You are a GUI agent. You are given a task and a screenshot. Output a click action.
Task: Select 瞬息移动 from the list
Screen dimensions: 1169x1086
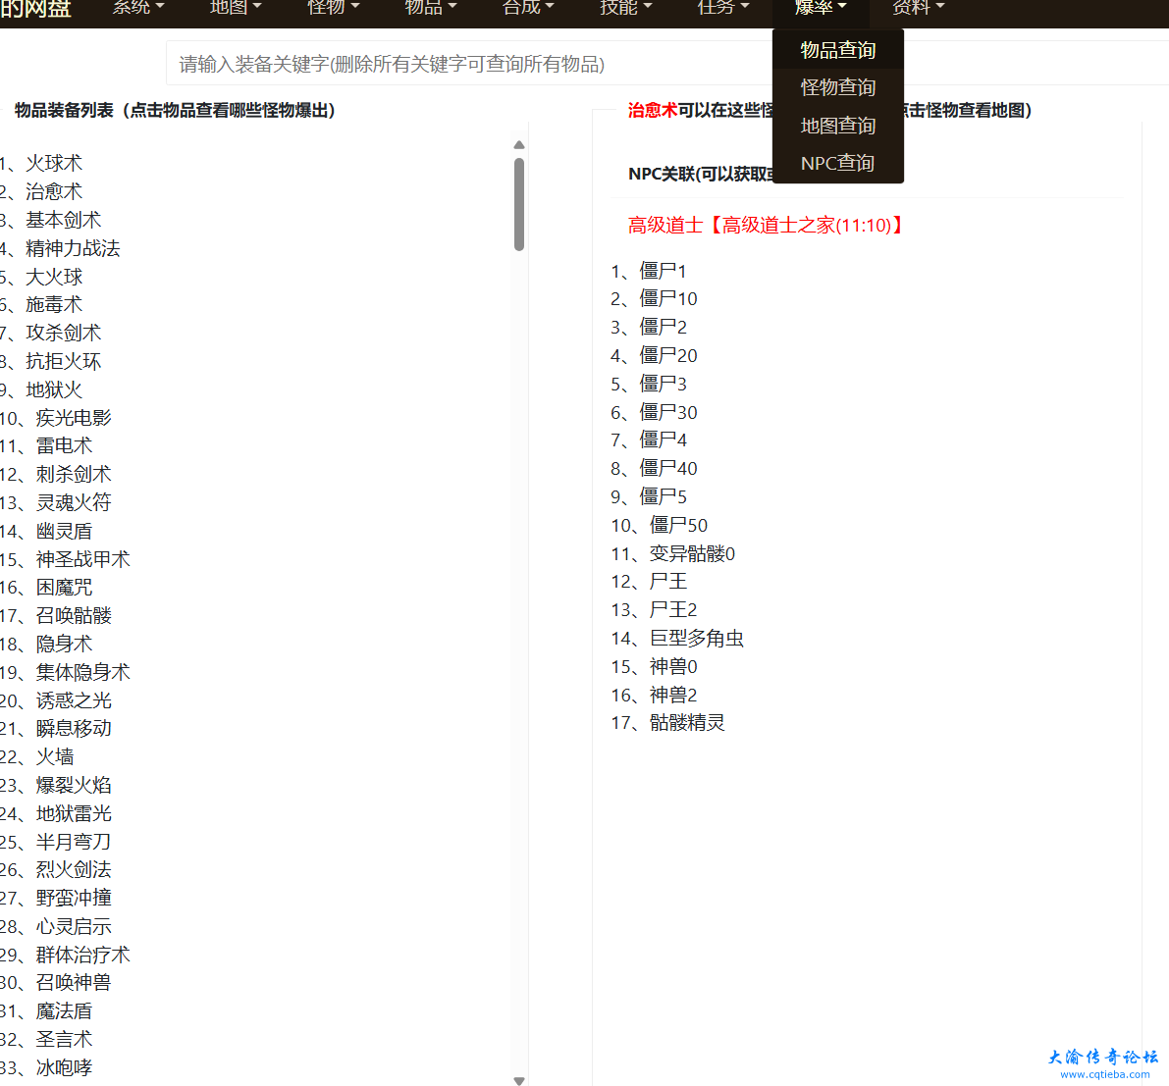(74, 728)
